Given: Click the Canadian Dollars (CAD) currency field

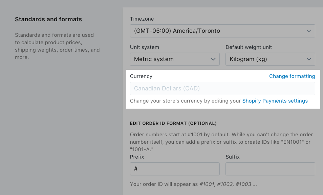Looking at the screenshot, I should coord(222,89).
